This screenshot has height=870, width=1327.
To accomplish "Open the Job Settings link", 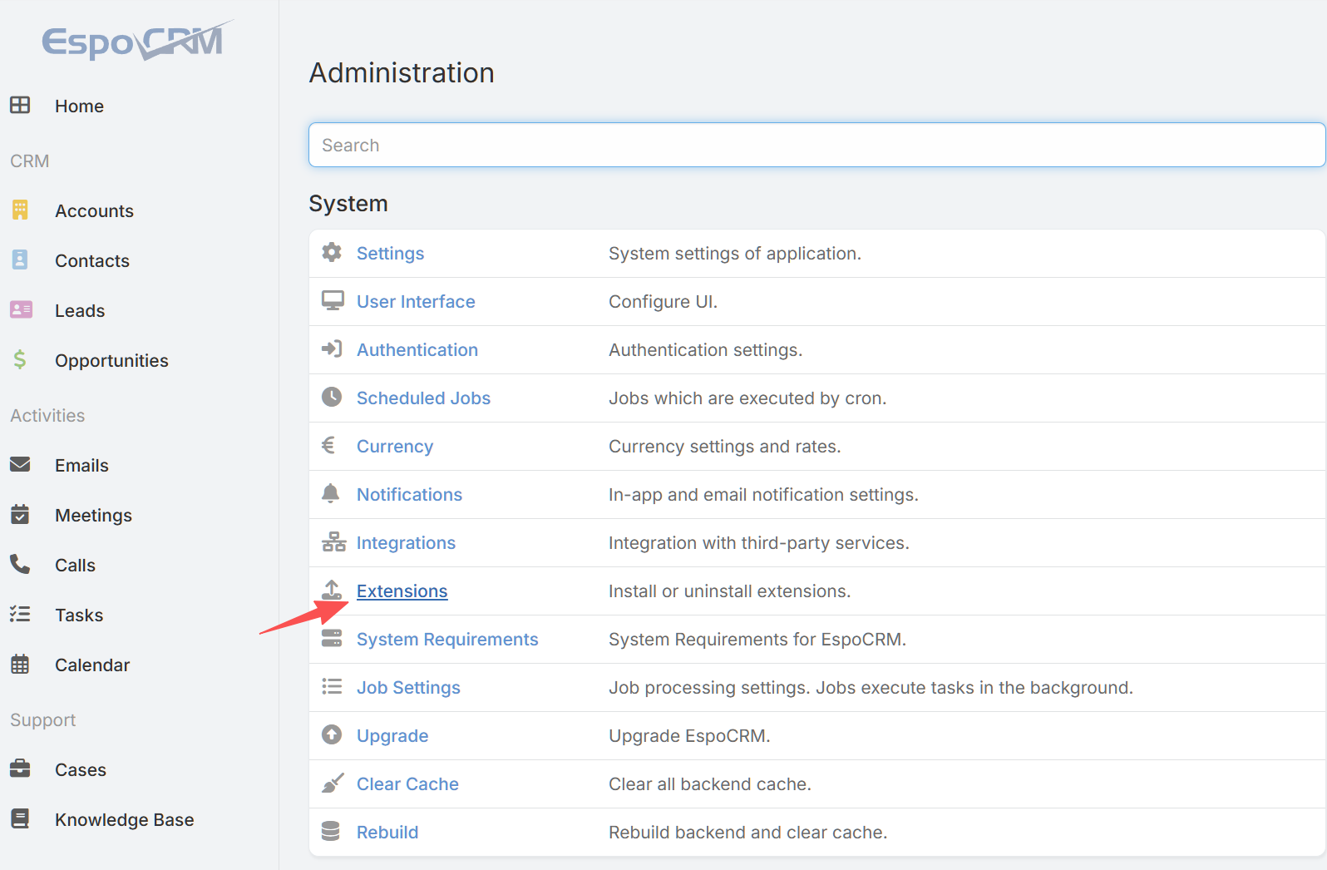I will (408, 687).
